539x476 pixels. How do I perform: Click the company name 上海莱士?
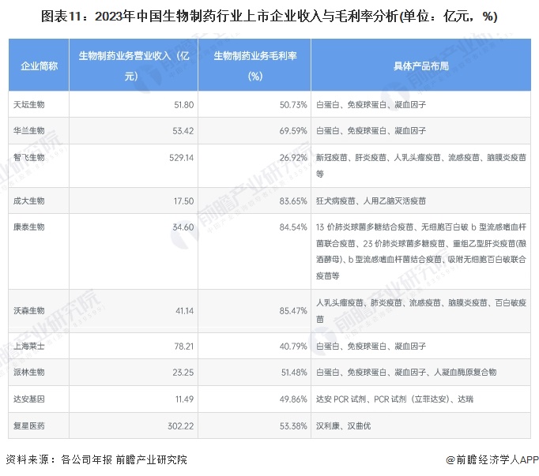coord(29,346)
